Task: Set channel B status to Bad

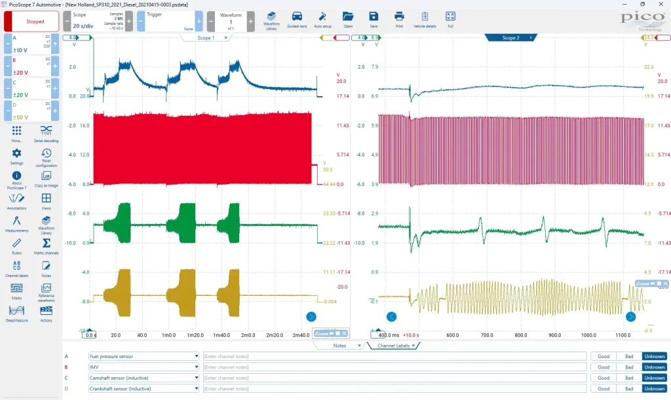Action: tap(628, 367)
